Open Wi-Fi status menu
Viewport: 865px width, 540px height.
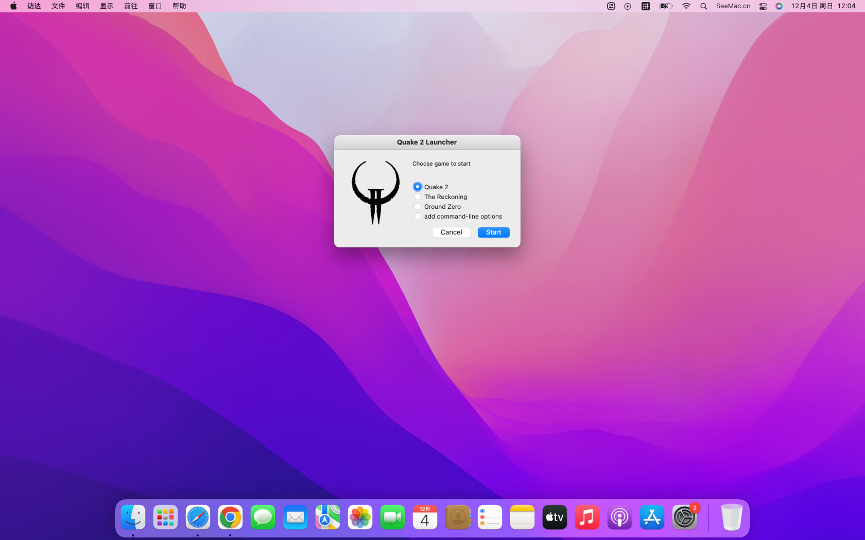(x=686, y=6)
